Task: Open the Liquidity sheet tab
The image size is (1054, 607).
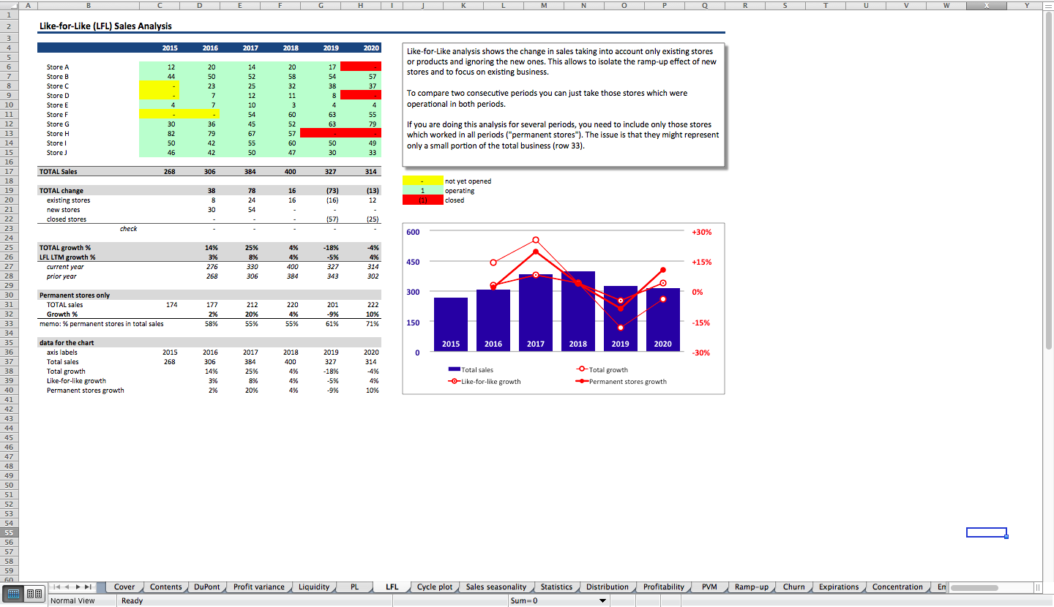Action: coord(315,587)
